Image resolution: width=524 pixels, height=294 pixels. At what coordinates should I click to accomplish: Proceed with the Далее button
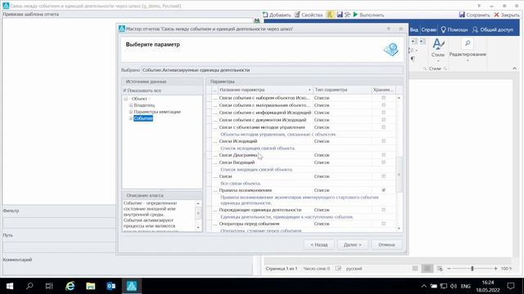pos(353,245)
